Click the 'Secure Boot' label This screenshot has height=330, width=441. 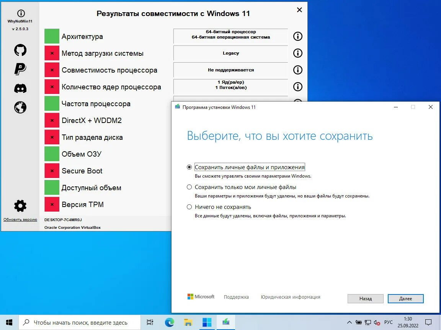click(x=82, y=171)
